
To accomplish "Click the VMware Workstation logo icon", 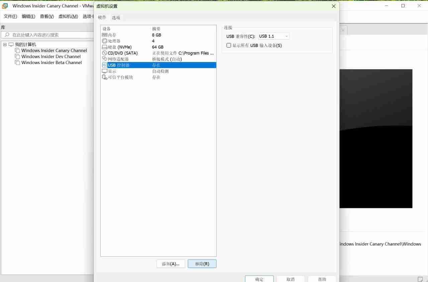I will (4, 6).
